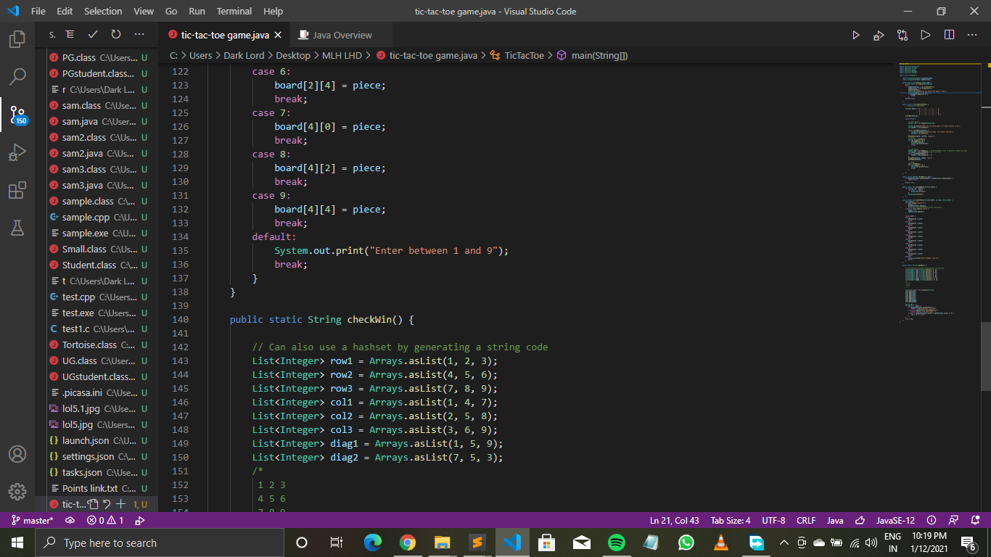The height and width of the screenshot is (557, 991).
Task: Discard changes icon on tic-t... row
Action: [107, 504]
